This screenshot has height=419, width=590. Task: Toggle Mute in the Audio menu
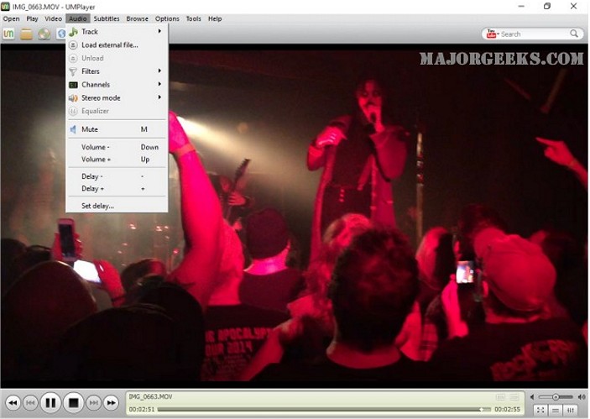pos(117,129)
